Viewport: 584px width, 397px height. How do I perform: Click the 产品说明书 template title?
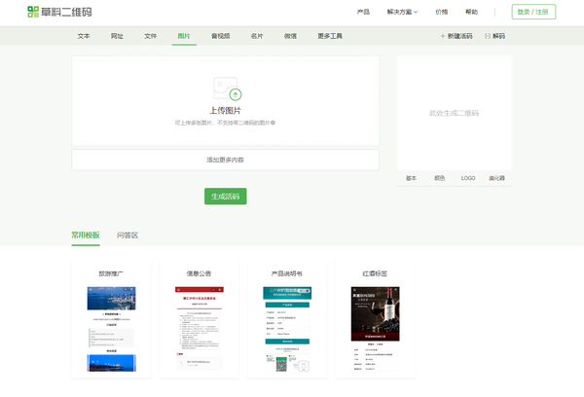(287, 273)
